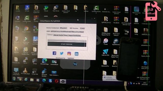The width and height of the screenshot is (163, 91).
Task: Open the PuTTY desktop shortcut
Action: pyautogui.click(x=25, y=60)
